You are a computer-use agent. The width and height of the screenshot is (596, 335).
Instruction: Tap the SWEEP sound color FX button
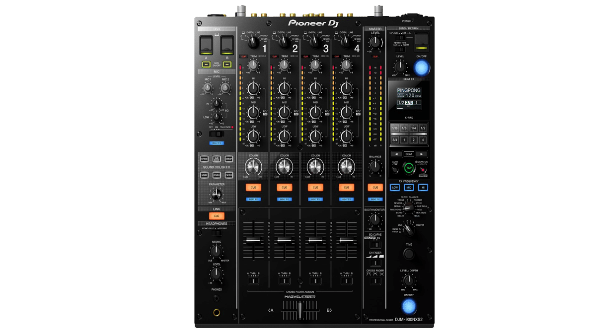[x=229, y=159]
